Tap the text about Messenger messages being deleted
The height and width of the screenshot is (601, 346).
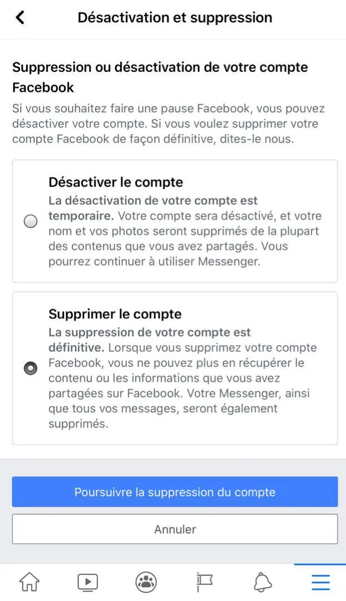click(x=178, y=408)
